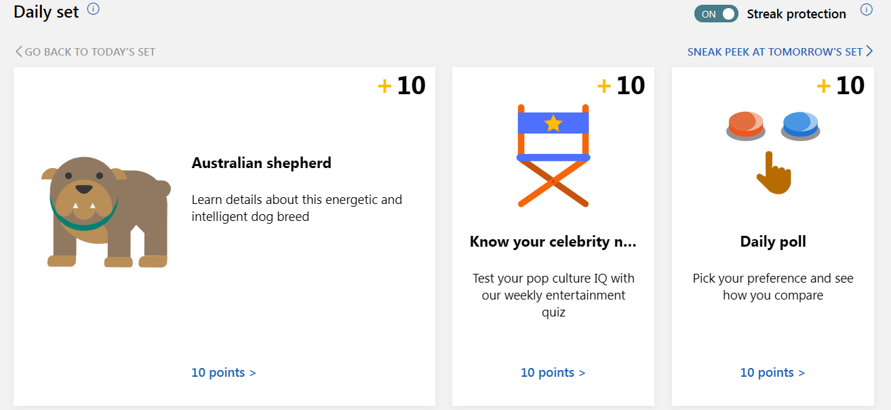
Task: Click the +10 badge on the celebrity quiz card
Action: [622, 85]
